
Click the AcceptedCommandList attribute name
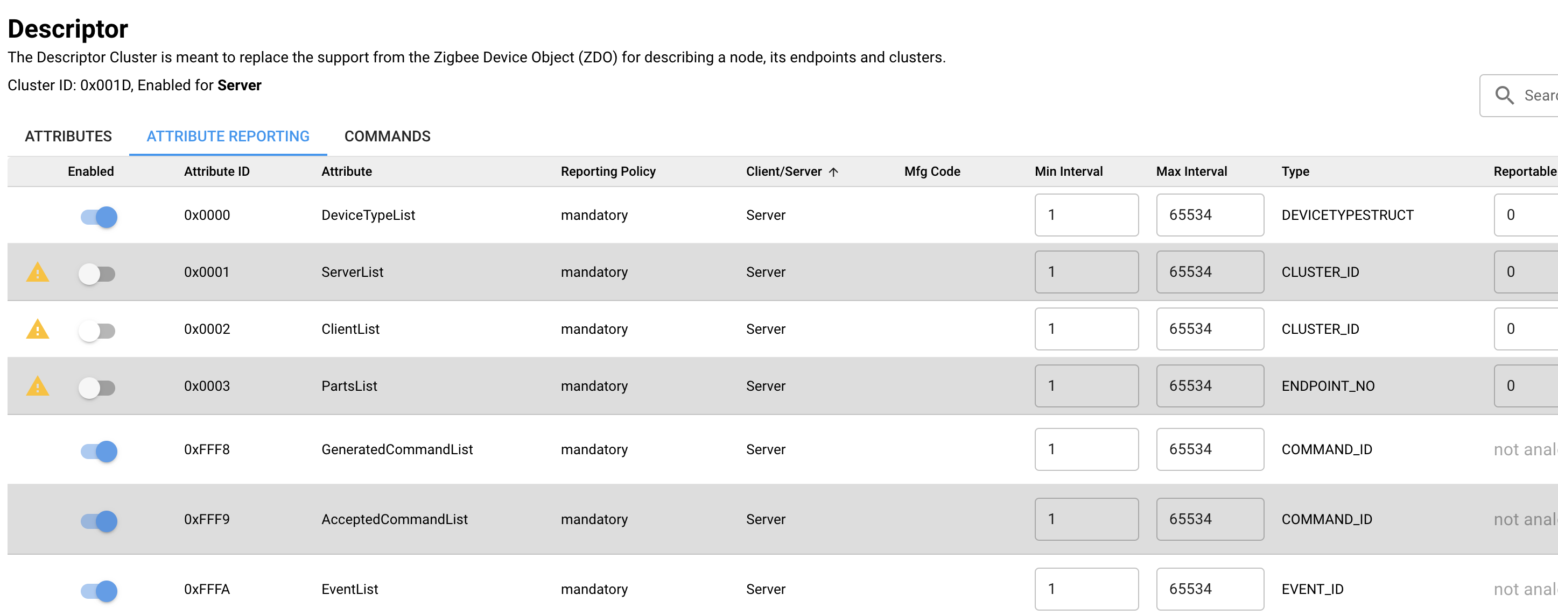(394, 519)
